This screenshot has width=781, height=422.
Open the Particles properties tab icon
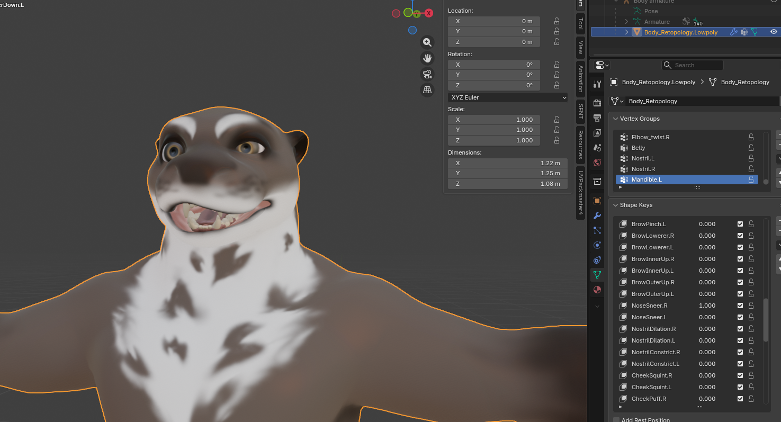pos(597,230)
